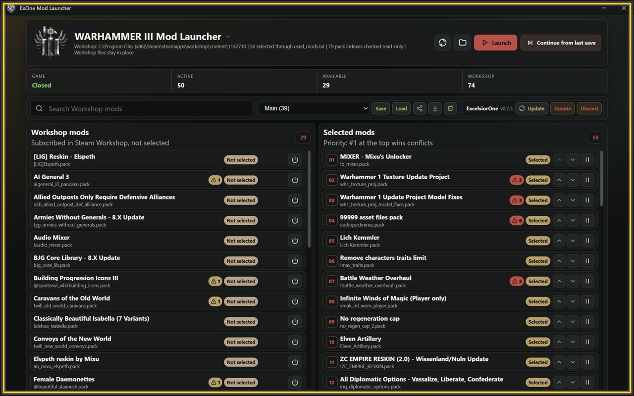The height and width of the screenshot is (396, 634).
Task: Enable Female Daemonettes mod
Action: [x=295, y=383]
